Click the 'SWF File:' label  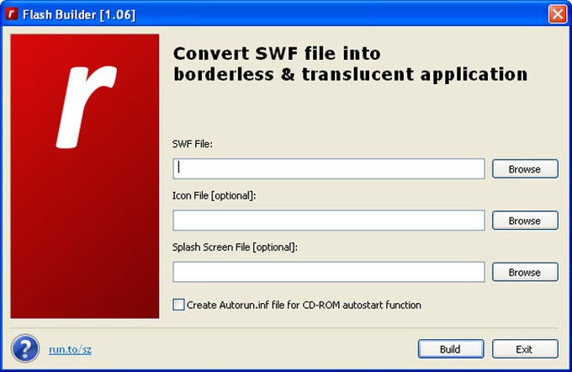coord(193,144)
